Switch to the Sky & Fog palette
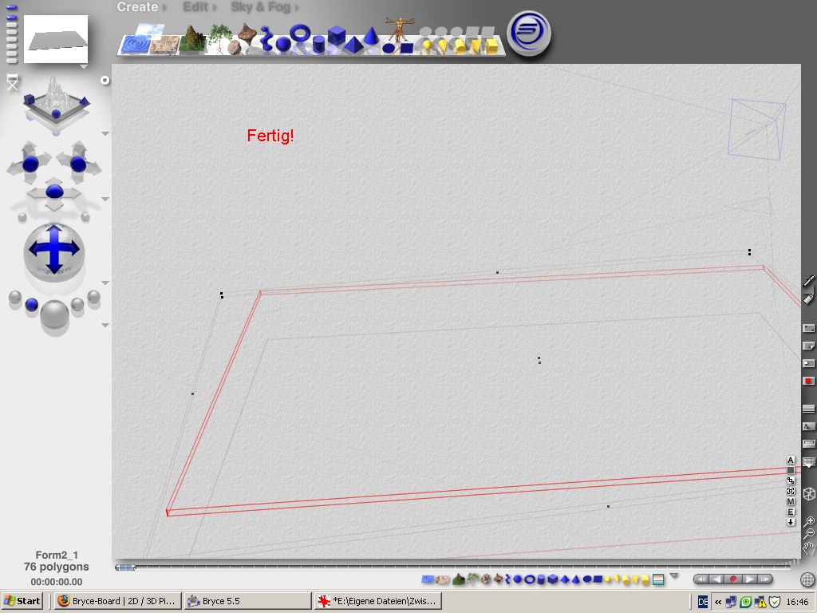Viewport: 817px width, 613px height. [261, 6]
